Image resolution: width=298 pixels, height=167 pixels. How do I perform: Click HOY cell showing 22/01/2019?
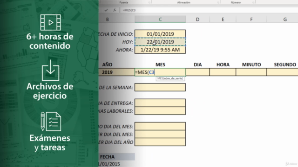tap(160, 42)
